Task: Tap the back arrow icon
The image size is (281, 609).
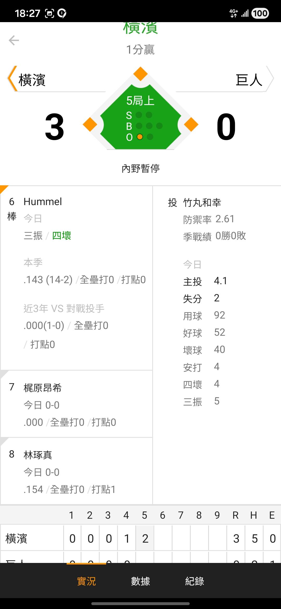Action: pos(14,41)
